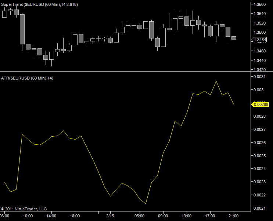The height and width of the screenshot is (221, 273).
Task: Click the 0.0021 ATR axis label
Action: (x=260, y=208)
